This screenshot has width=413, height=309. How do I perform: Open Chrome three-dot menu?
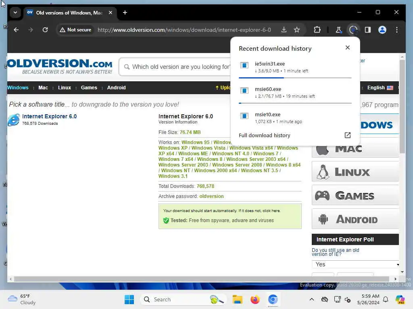[397, 30]
